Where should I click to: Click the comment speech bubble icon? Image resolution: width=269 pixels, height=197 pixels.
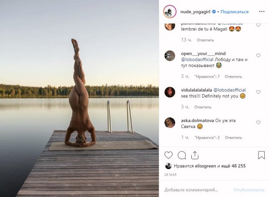[x=182, y=155]
